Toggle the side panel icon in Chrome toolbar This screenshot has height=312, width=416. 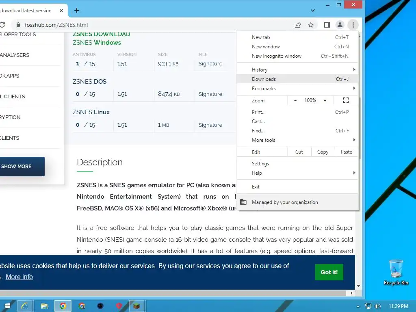coord(327,25)
